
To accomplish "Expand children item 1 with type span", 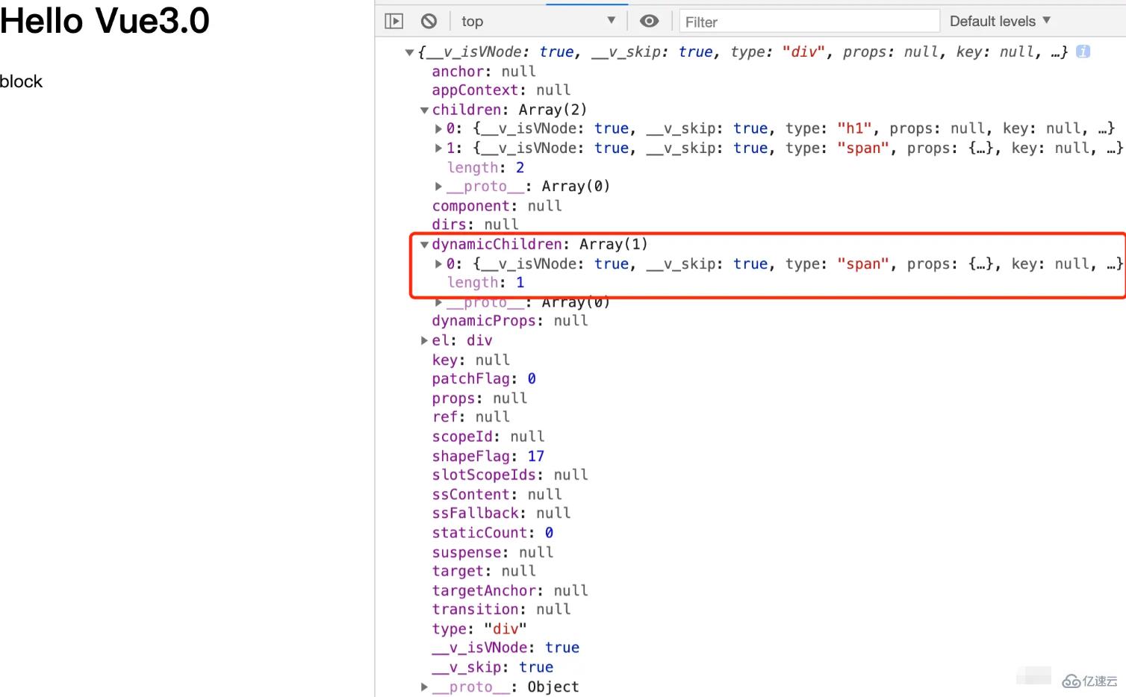I will (439, 149).
